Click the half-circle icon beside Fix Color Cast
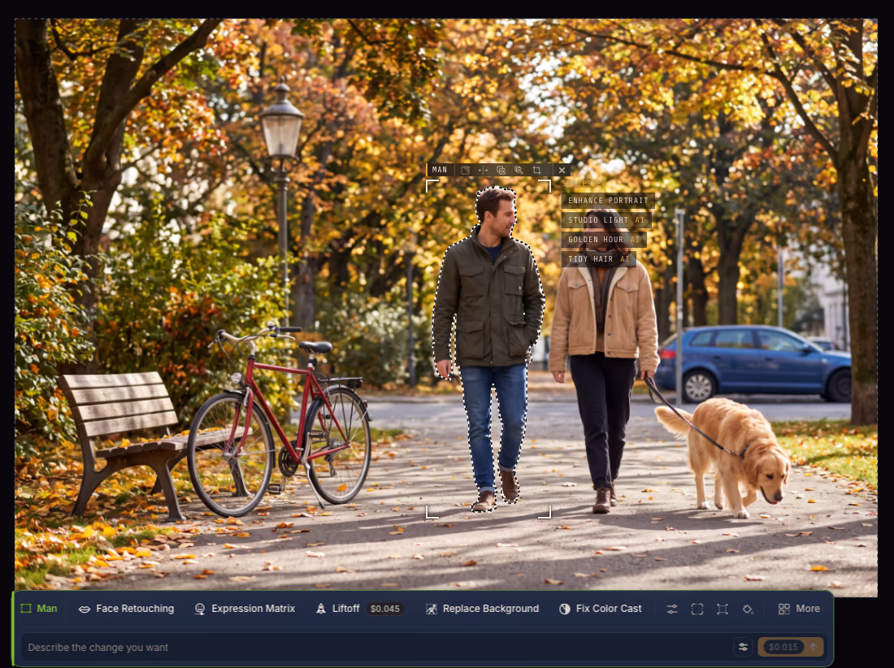894x668 pixels. click(565, 609)
